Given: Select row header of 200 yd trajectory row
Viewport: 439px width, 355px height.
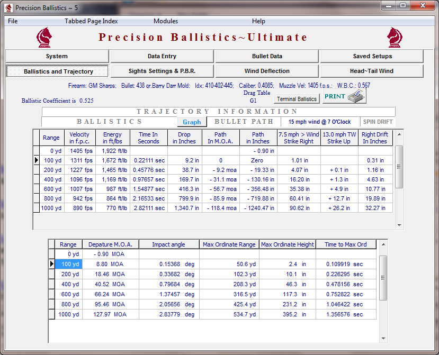Looking at the screenshot, I should (x=37, y=170).
